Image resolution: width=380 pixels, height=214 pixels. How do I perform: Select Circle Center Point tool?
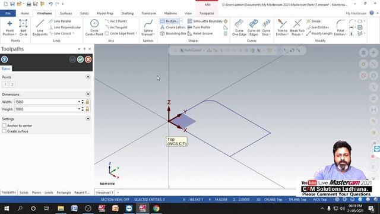pyautogui.click(x=94, y=28)
